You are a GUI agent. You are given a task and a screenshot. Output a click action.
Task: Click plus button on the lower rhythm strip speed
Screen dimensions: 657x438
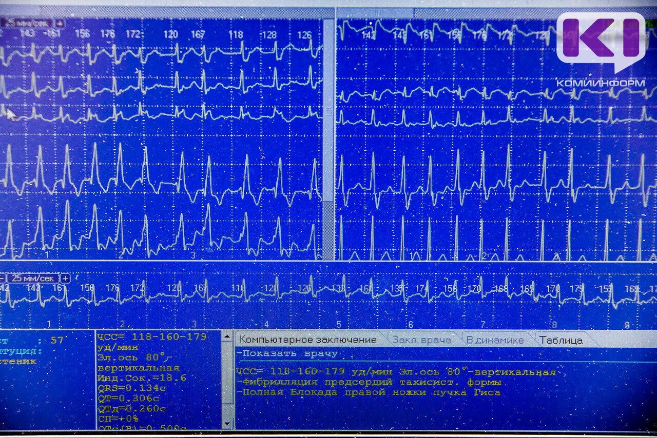coord(65,278)
